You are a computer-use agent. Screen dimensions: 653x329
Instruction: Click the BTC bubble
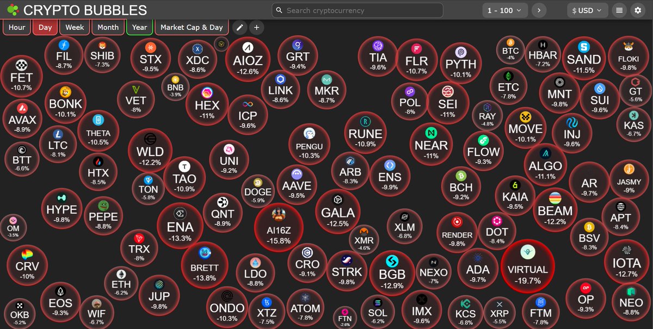[x=510, y=49]
